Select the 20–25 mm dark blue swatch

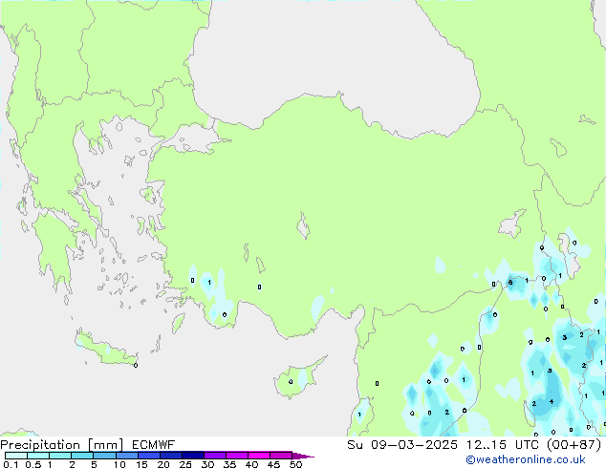(171, 456)
